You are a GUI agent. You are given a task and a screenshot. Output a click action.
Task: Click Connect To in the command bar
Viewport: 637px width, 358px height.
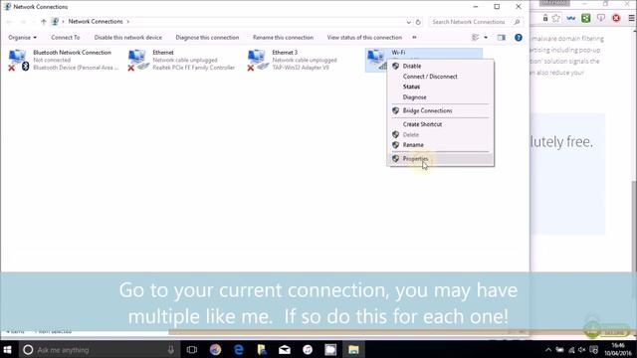(66, 38)
